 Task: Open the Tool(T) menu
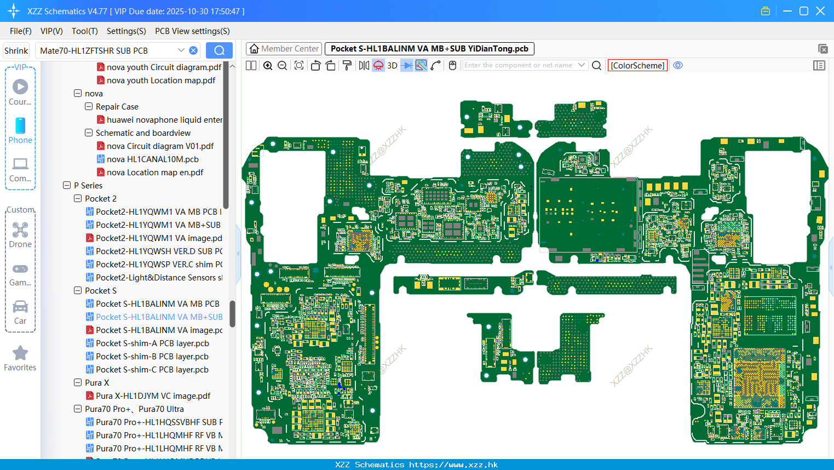tap(85, 31)
